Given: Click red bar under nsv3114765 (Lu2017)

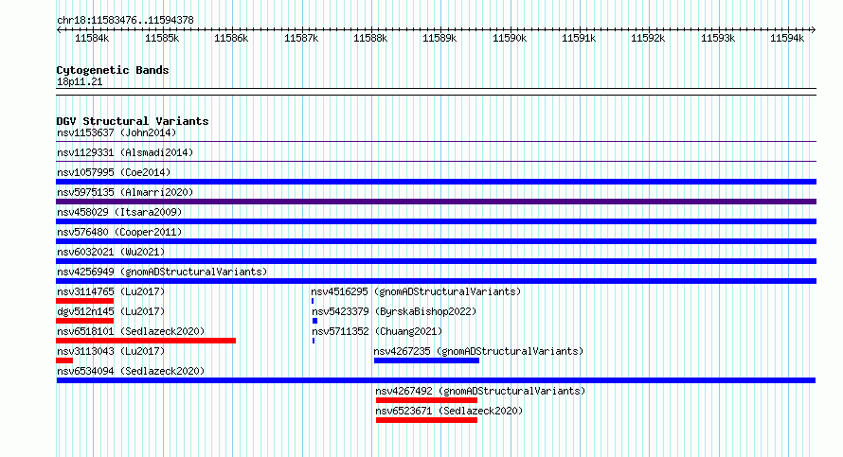Looking at the screenshot, I should point(85,301).
